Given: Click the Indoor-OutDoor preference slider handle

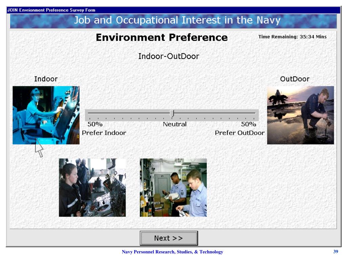Looking at the screenshot, I should click(x=172, y=114).
